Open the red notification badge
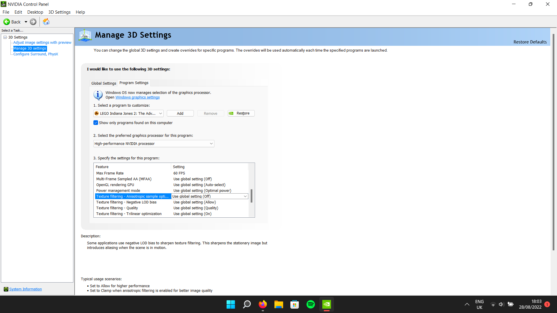 point(547,304)
